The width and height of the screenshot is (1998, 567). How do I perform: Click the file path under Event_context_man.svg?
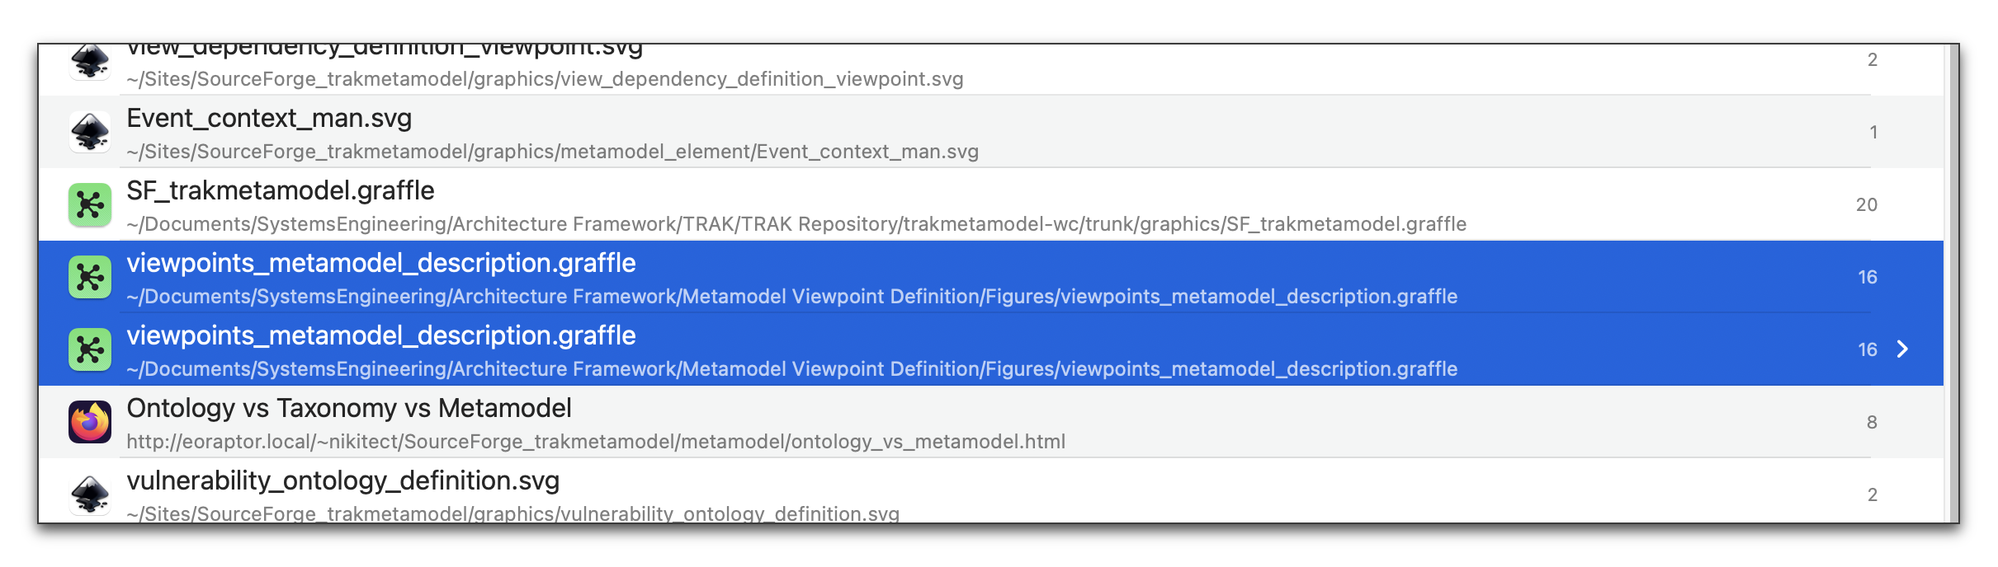click(x=552, y=152)
